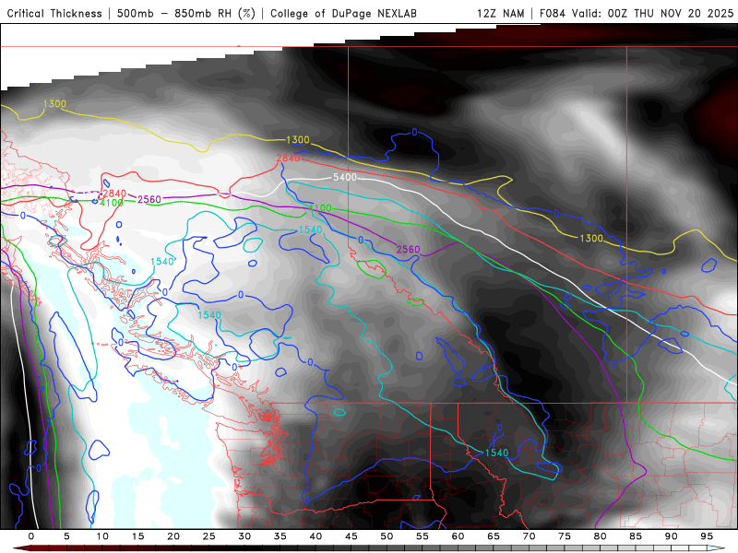Click the color scale label 45
This screenshot has height=553, width=738.
(x=351, y=536)
